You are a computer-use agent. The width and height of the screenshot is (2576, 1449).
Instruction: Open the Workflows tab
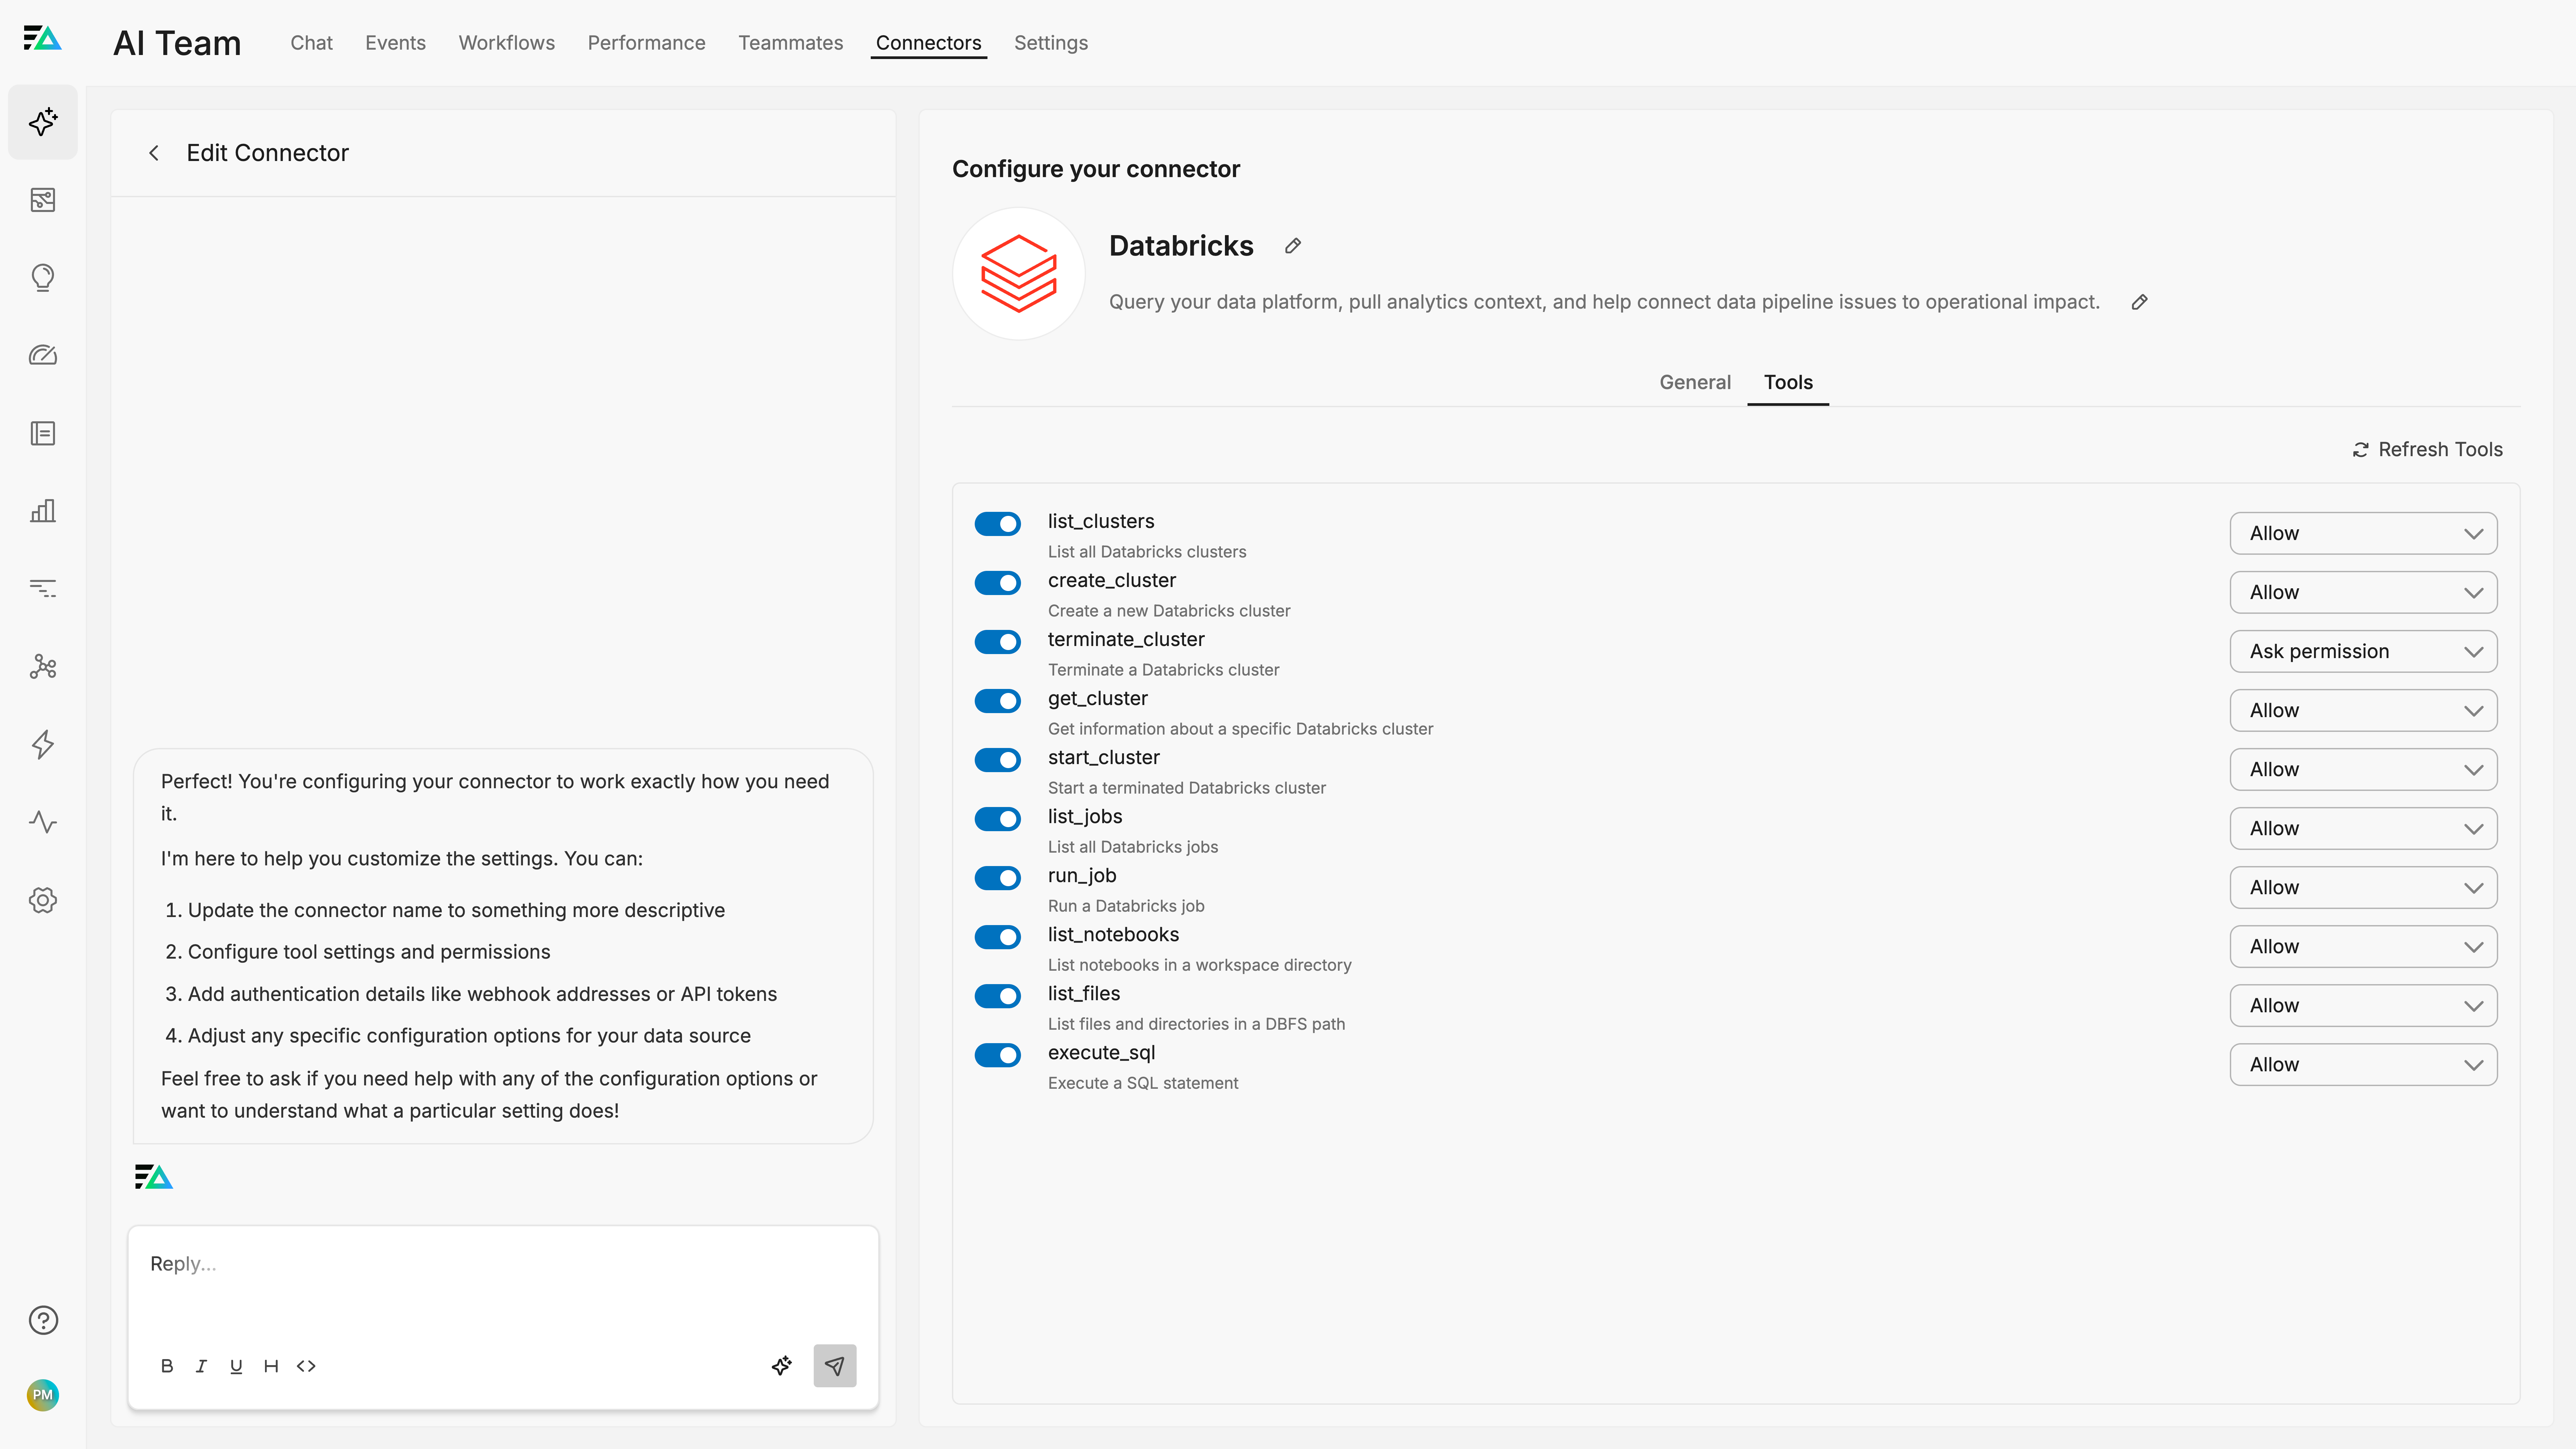pos(507,43)
